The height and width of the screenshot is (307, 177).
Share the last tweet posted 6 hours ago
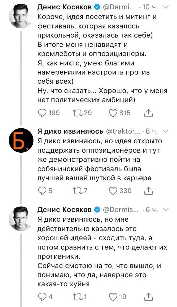pyautogui.click(x=149, y=297)
